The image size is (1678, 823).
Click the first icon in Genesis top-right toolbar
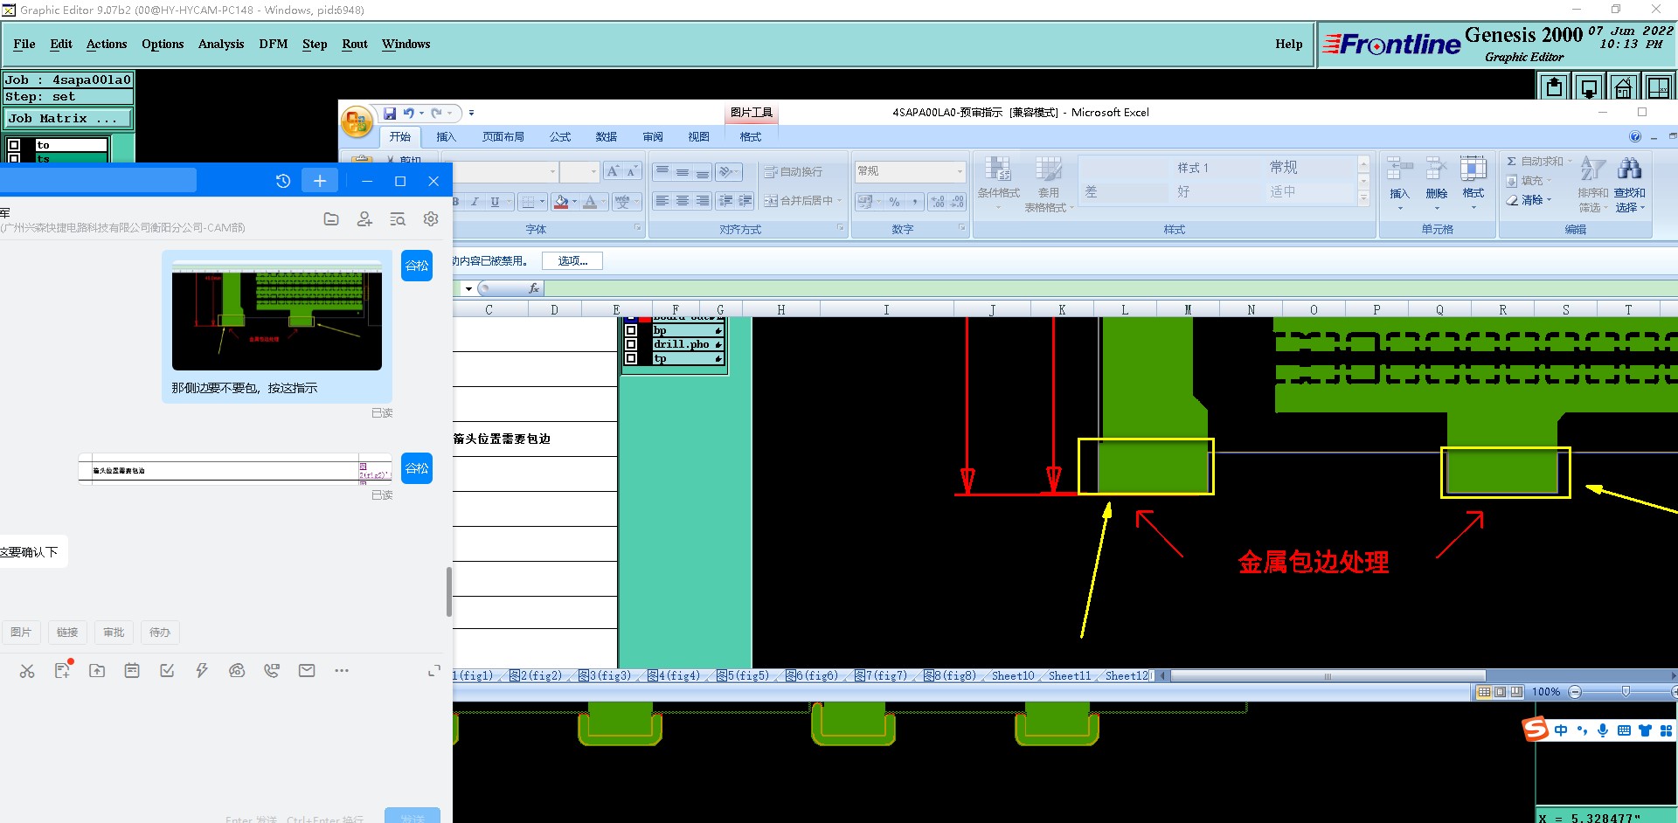click(1554, 86)
